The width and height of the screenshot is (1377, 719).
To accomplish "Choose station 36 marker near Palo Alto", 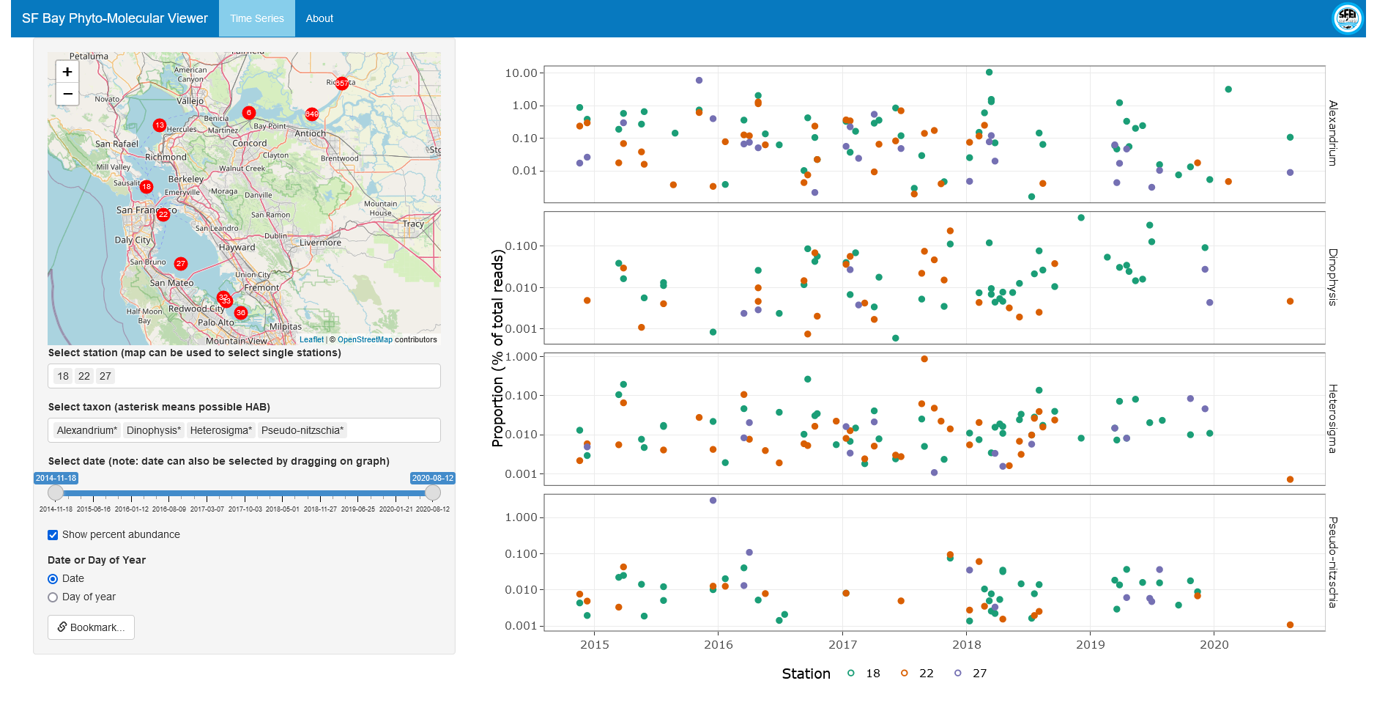I will pyautogui.click(x=241, y=313).
